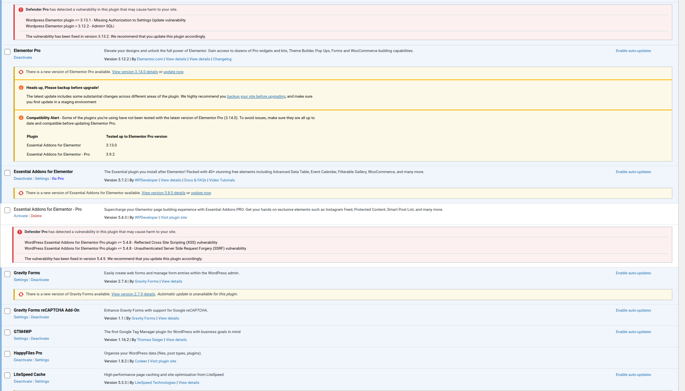Delete Essential Addons for Elementor - Pro
The width and height of the screenshot is (685, 391).
click(x=36, y=216)
